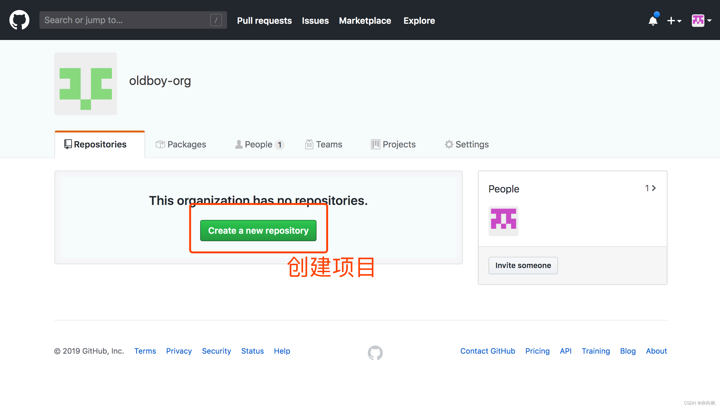Image resolution: width=720 pixels, height=408 pixels.
Task: Click Create a new repository button
Action: pos(258,231)
